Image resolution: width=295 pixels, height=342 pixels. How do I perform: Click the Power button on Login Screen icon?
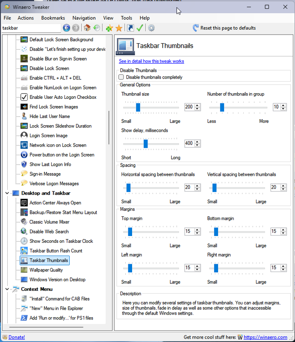click(24, 155)
